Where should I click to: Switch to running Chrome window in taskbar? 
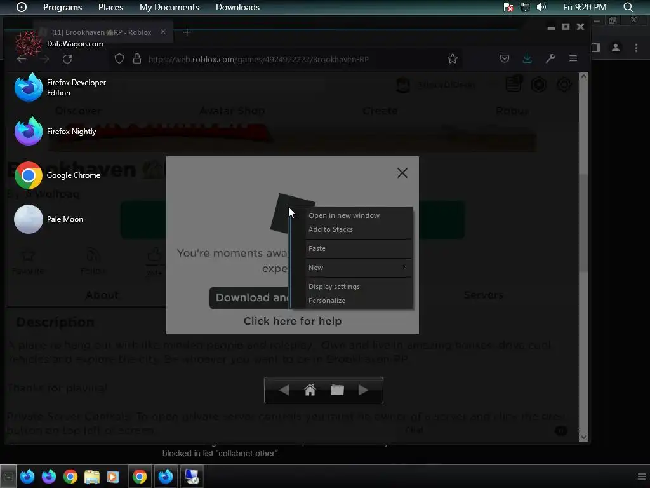coord(140,477)
